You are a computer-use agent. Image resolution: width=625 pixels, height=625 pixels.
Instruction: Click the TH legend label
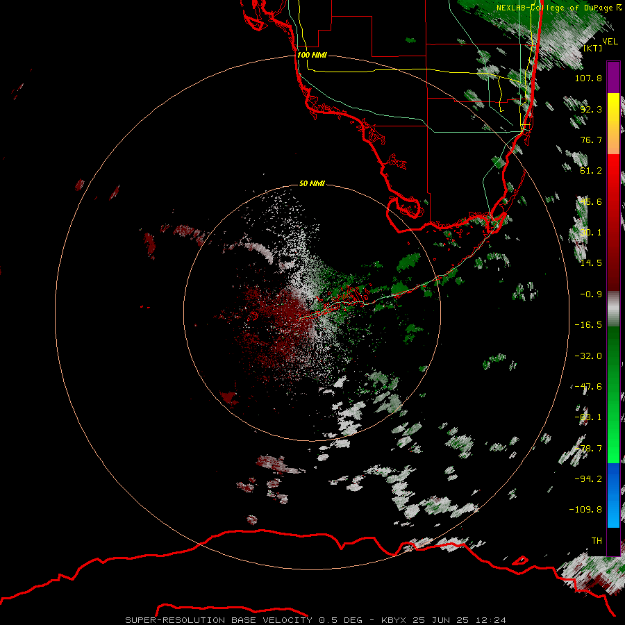(x=597, y=541)
